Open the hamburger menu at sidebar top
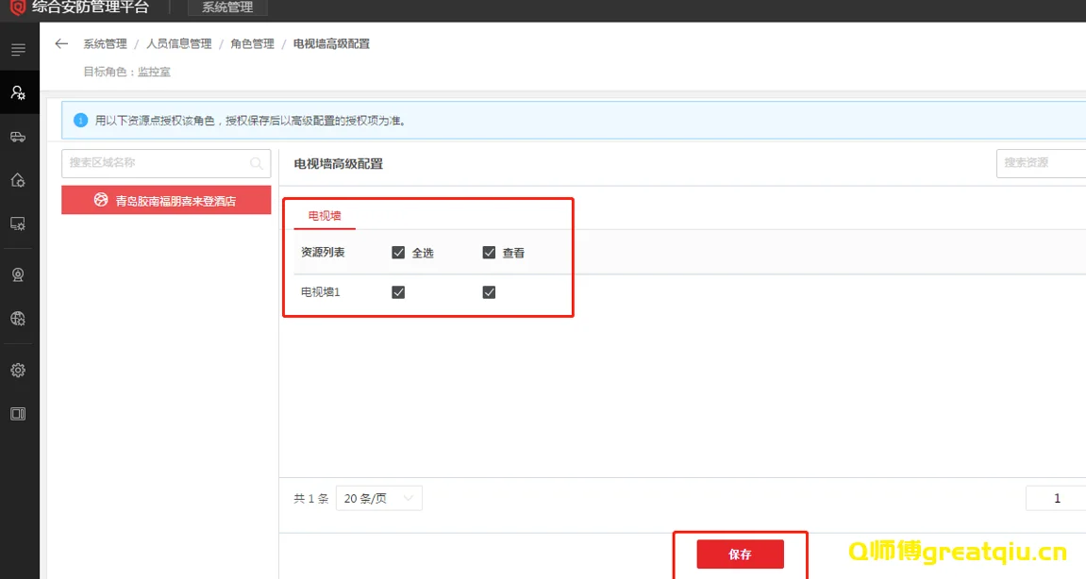Image resolution: width=1086 pixels, height=579 pixels. click(x=19, y=49)
